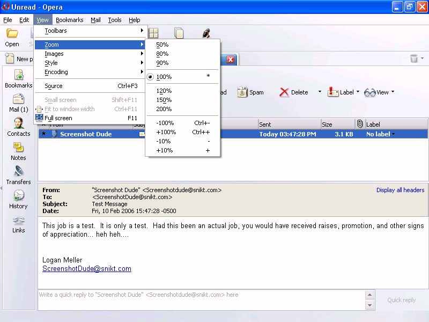This screenshot has width=429, height=322.
Task: Set zoom to 150%
Action: [x=182, y=100]
